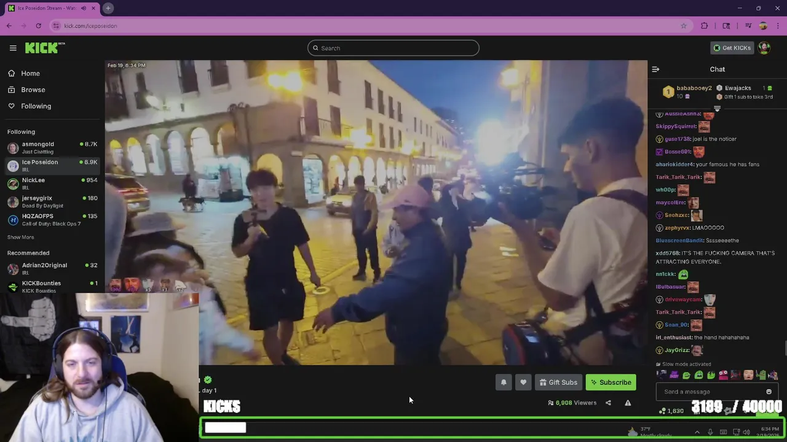Toggle follow with the heart button
The width and height of the screenshot is (787, 442).
tap(523, 382)
